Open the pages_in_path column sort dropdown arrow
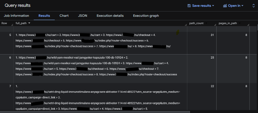 240,23
